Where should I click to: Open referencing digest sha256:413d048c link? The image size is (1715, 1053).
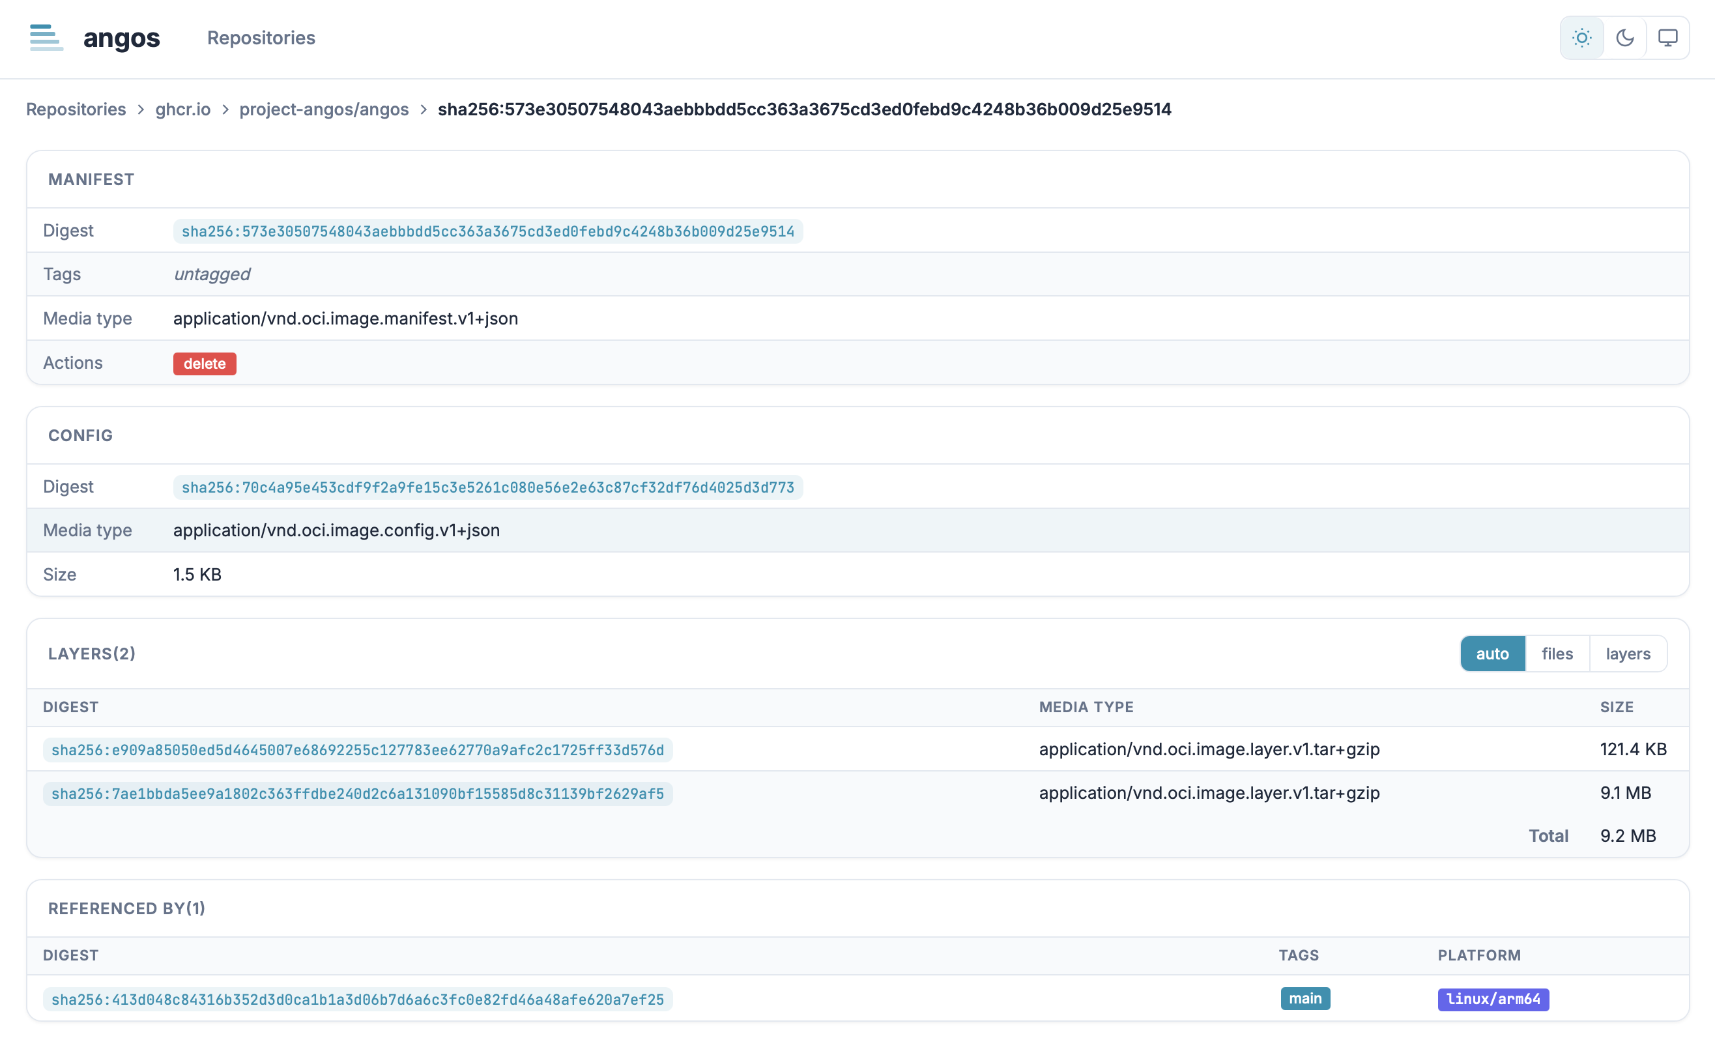point(357,1000)
